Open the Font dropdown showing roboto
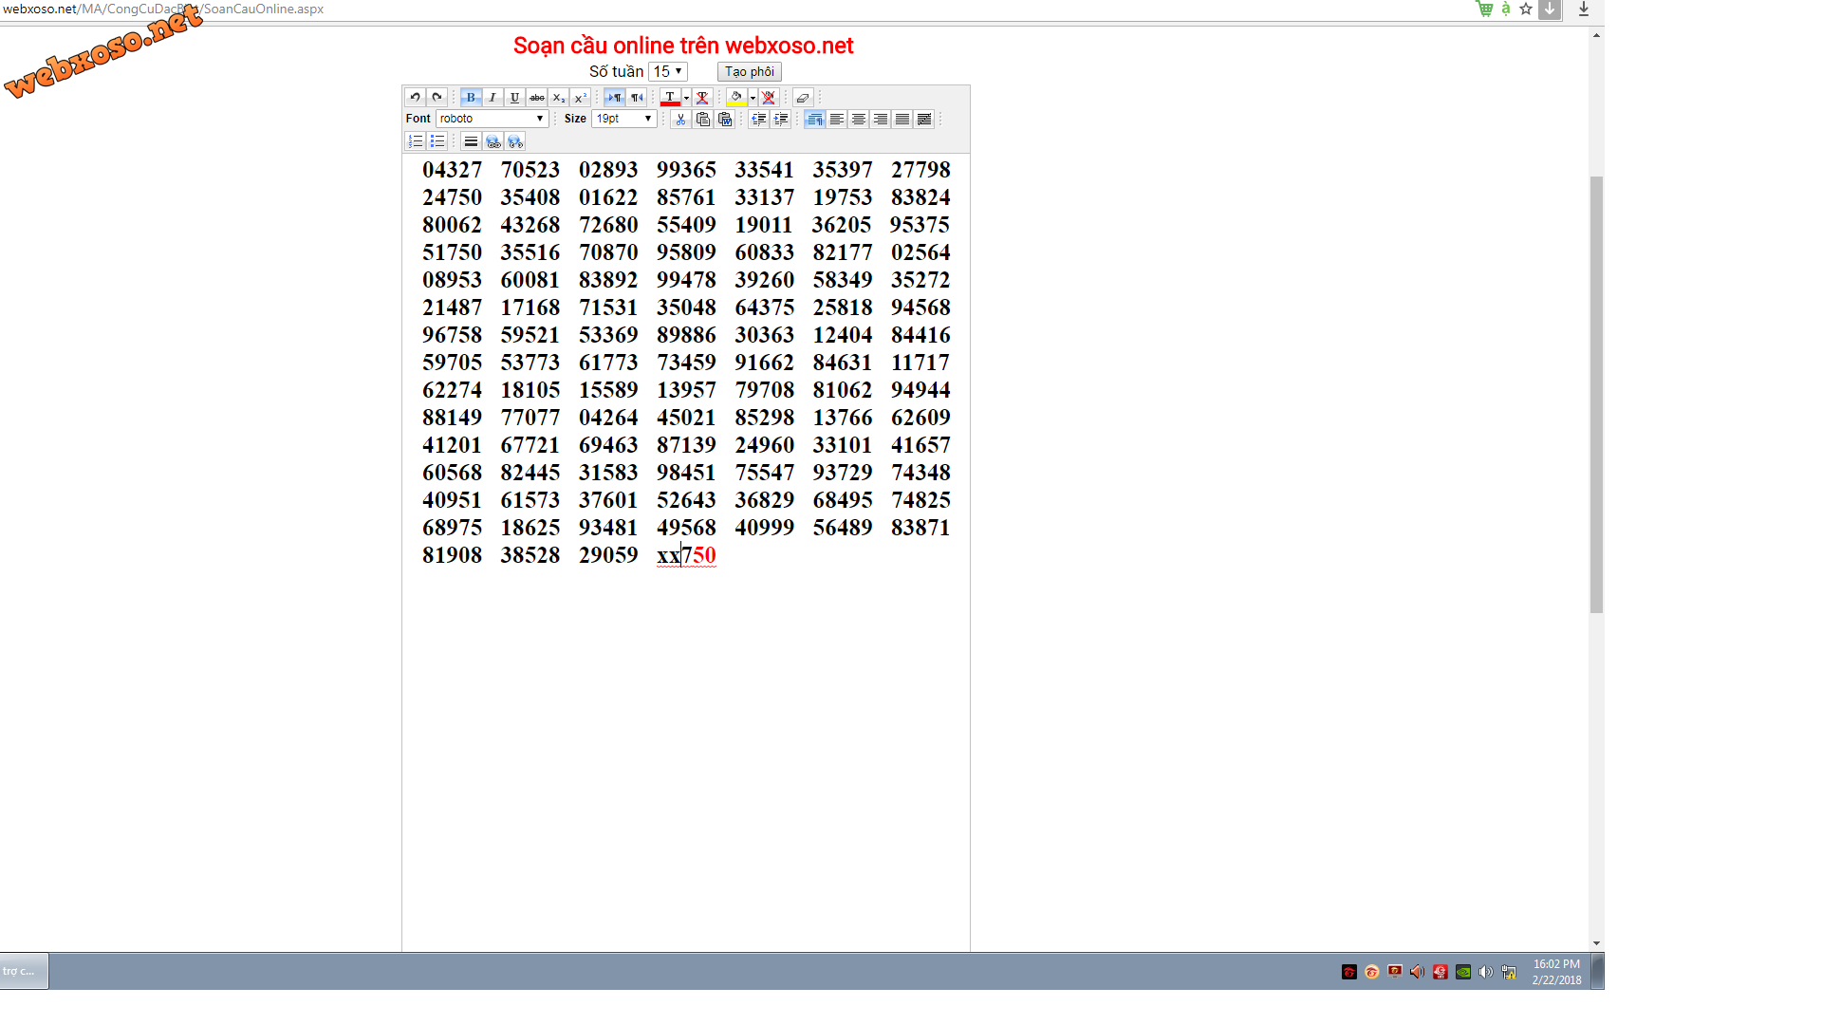1822x1025 pixels. [492, 119]
